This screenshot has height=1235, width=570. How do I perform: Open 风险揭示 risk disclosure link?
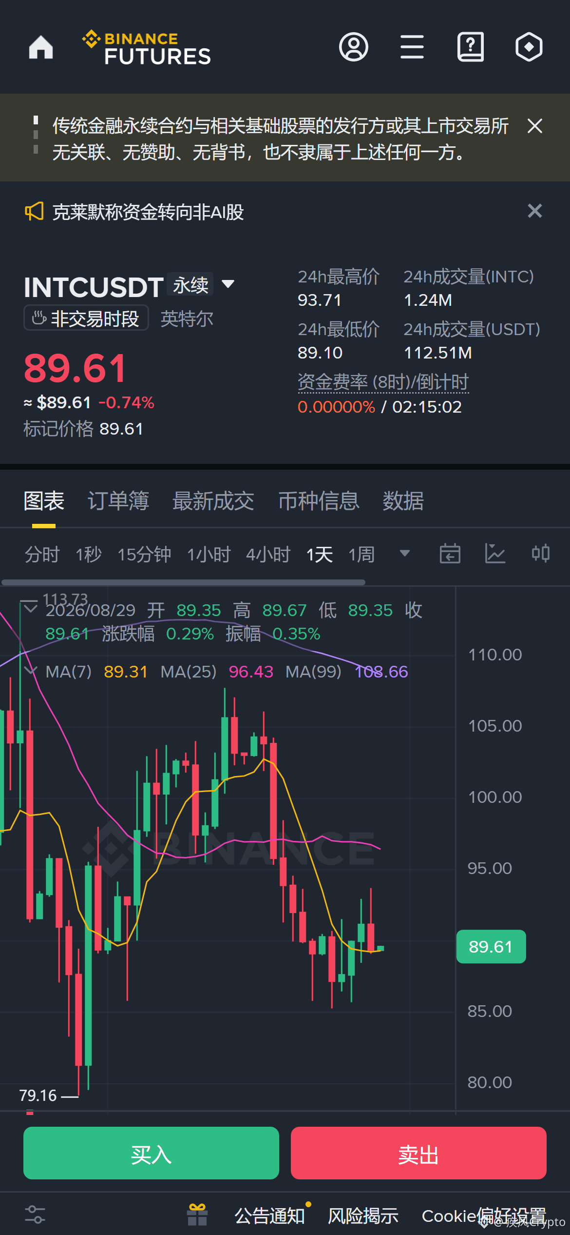pos(363,1215)
